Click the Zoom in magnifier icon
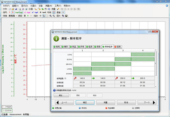The height and width of the screenshot is (117, 170). tap(50, 16)
